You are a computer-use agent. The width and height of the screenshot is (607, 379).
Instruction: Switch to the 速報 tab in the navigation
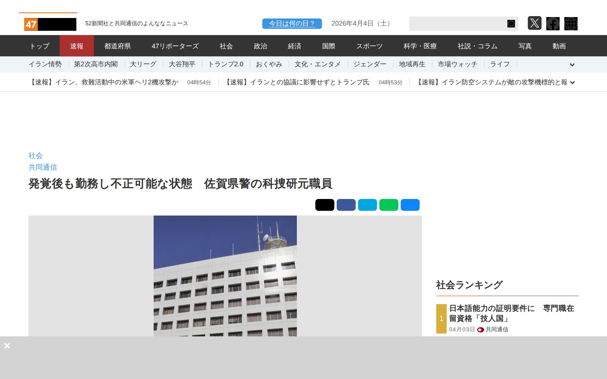tap(77, 46)
